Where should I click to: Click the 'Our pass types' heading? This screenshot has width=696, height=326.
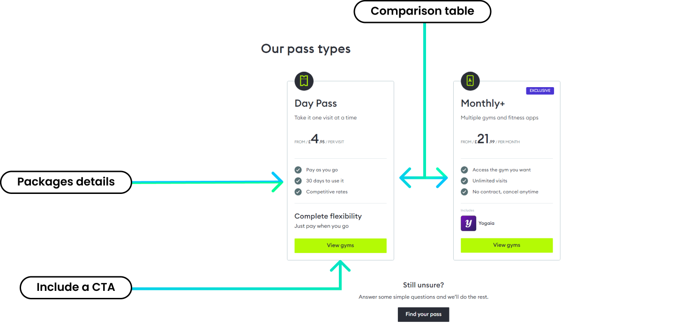pyautogui.click(x=306, y=49)
